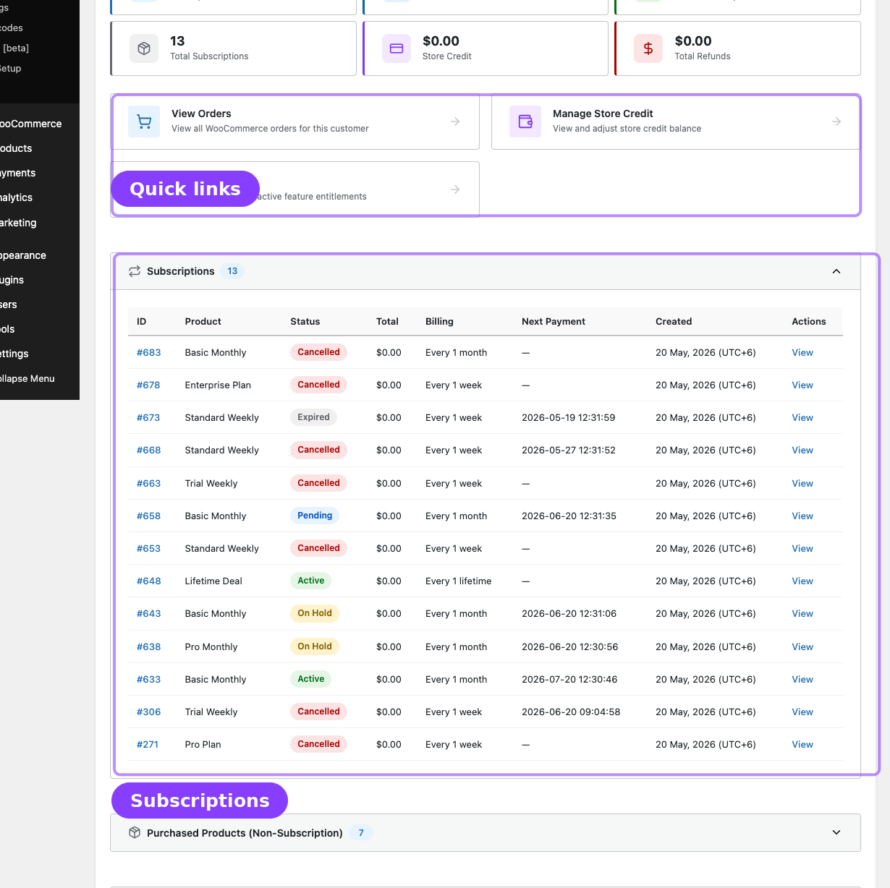Open subscription ID #643 link
Viewport: 890px width, 888px height.
(x=149, y=613)
